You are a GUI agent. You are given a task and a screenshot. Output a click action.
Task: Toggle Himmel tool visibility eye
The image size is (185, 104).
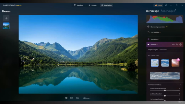(173, 44)
